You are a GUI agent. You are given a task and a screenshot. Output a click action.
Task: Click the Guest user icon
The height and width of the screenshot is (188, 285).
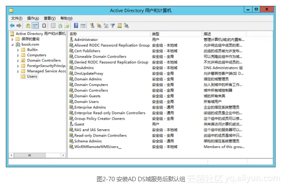(71, 124)
